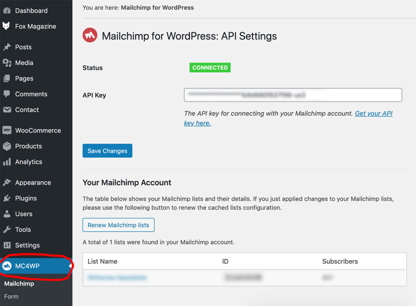Click the ID column header
Image resolution: width=416 pixels, height=306 pixels.
point(225,261)
